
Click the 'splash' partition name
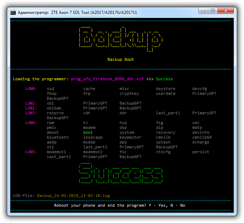tap(163, 142)
